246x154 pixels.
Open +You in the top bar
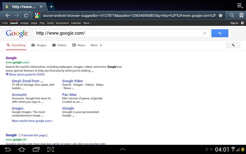(5, 23)
